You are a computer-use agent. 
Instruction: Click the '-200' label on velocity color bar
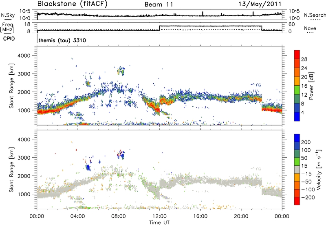tap(308, 197)
